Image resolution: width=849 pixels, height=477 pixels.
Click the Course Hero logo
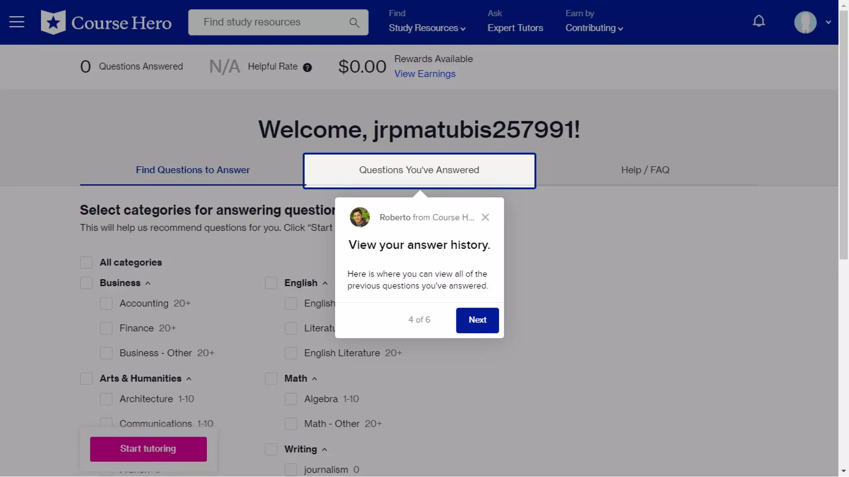106,22
